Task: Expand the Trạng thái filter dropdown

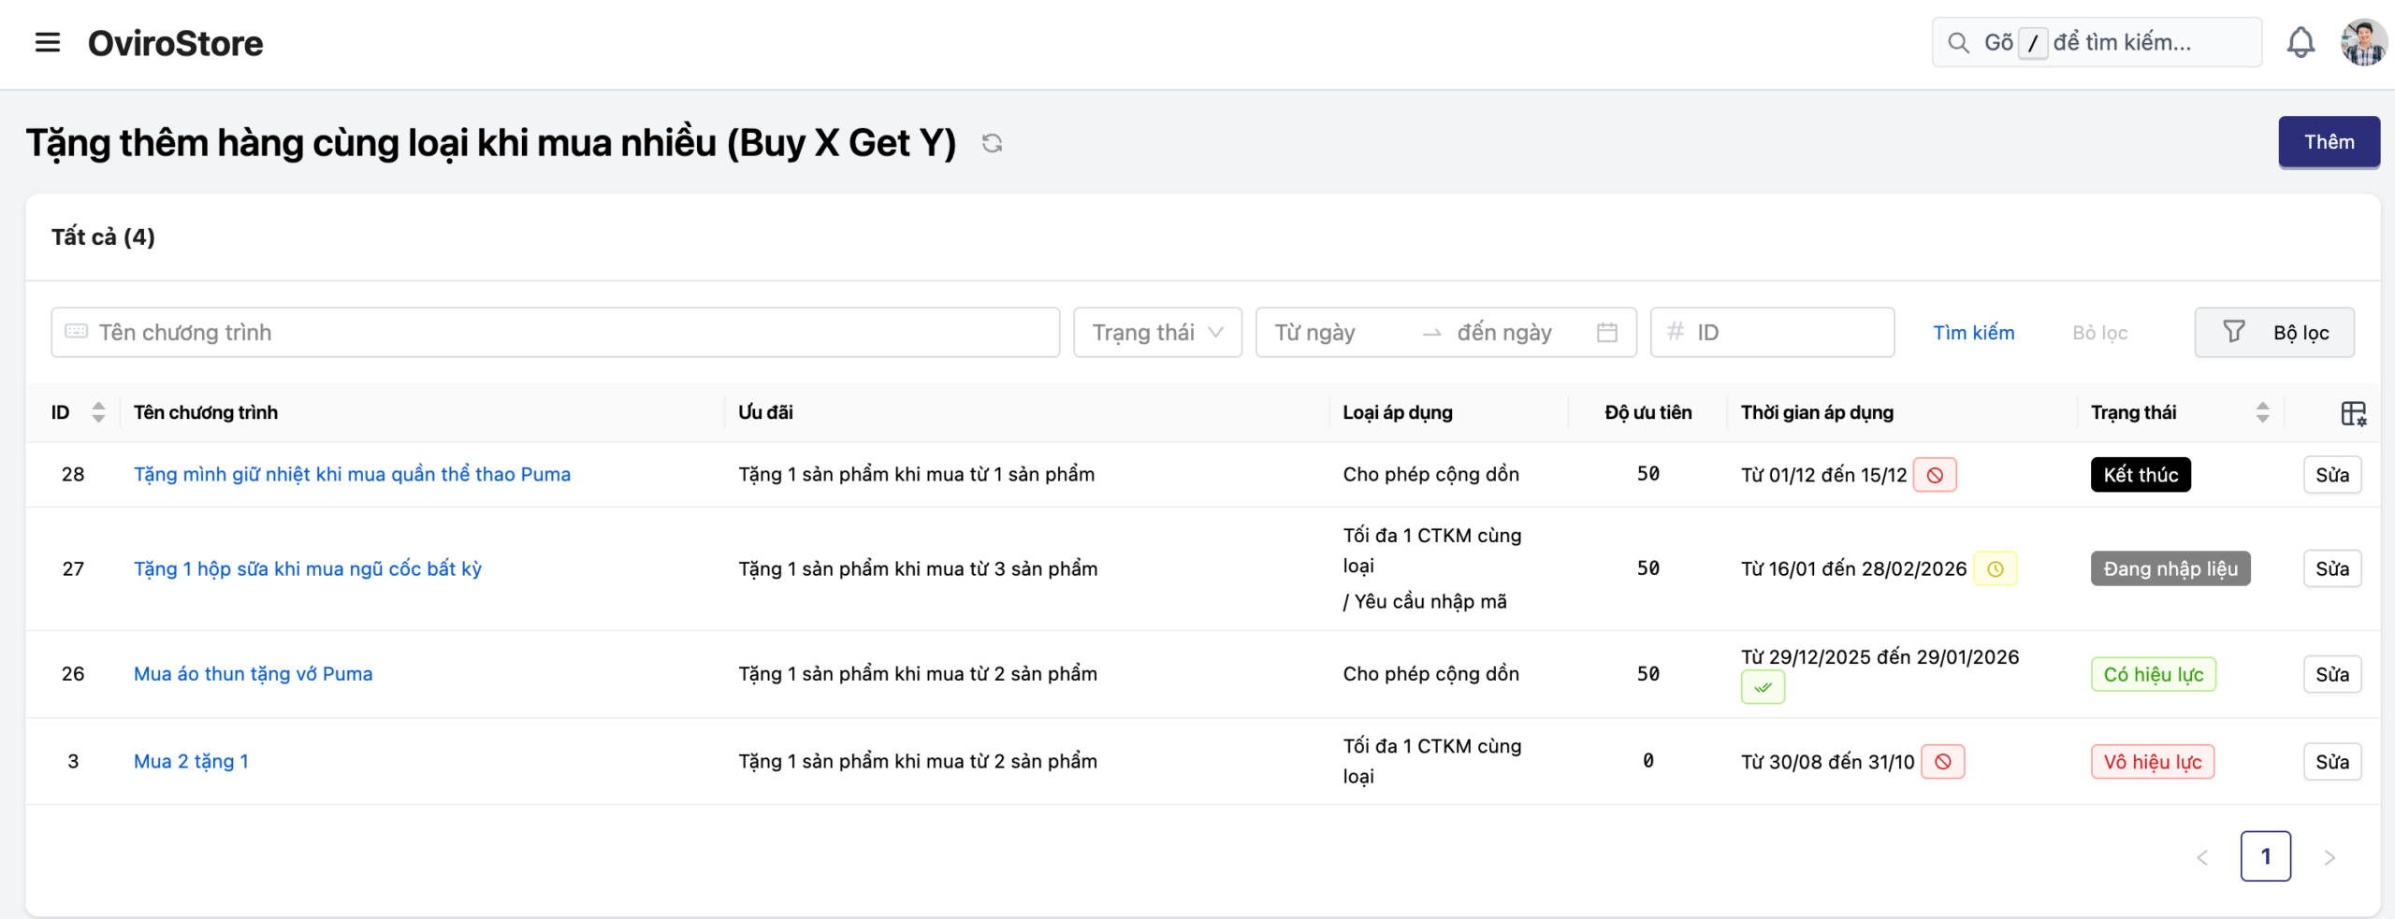Action: (1157, 333)
